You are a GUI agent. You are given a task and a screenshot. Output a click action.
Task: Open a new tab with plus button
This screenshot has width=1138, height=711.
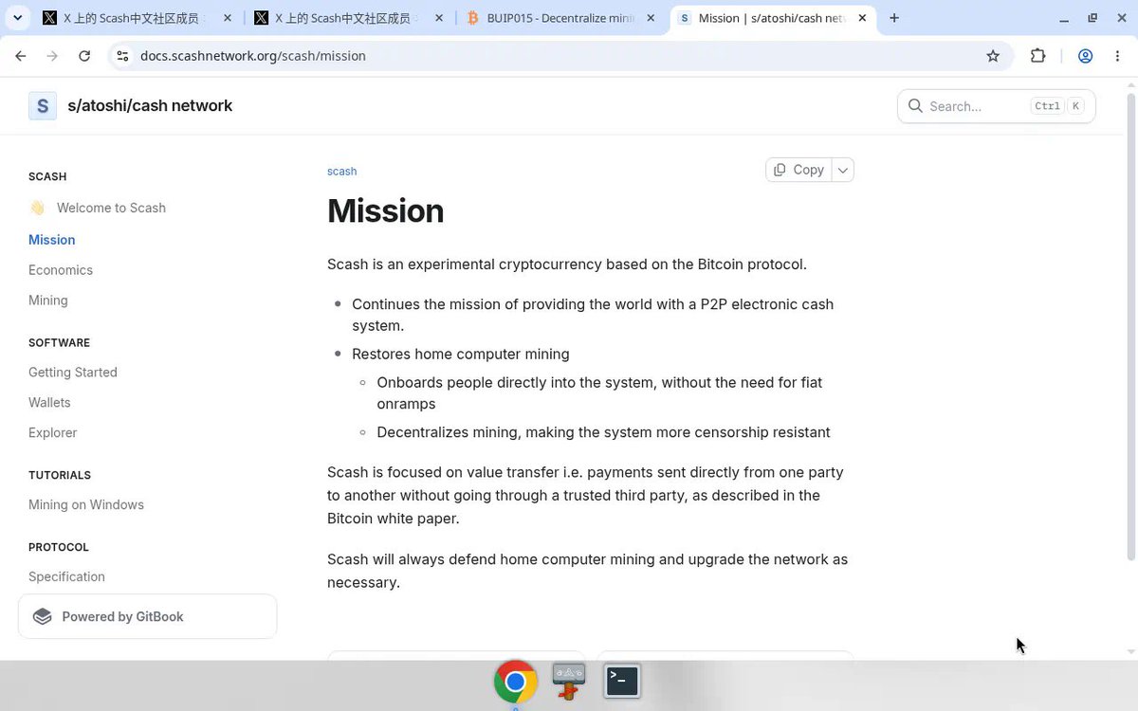[894, 18]
